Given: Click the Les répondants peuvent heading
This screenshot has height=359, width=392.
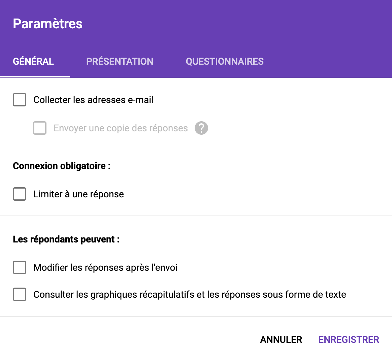Looking at the screenshot, I should point(66,239).
